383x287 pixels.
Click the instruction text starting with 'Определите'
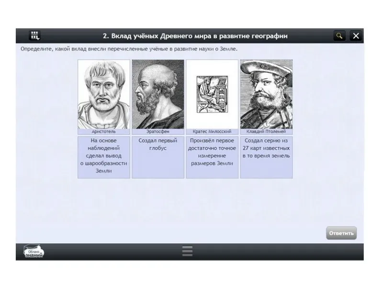click(x=128, y=49)
